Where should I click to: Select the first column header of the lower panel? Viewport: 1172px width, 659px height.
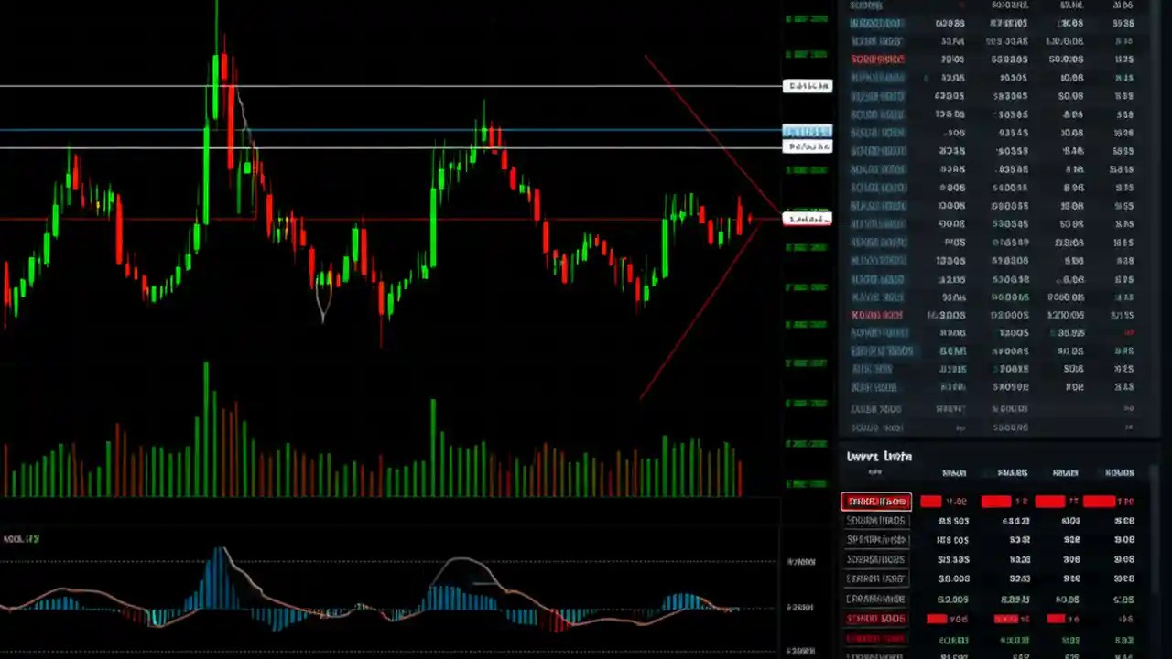(874, 472)
